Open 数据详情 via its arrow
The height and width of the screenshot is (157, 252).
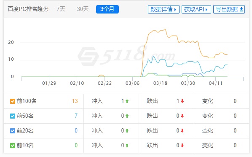pyautogui.click(x=175, y=10)
